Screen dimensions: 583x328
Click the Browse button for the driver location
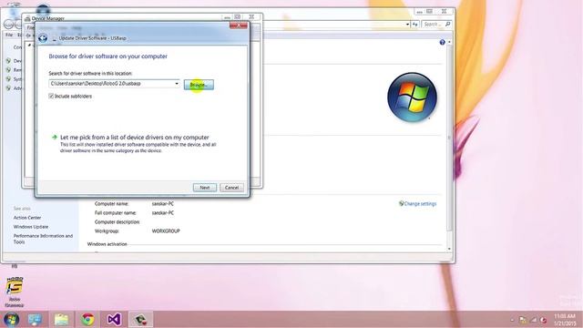coord(199,85)
